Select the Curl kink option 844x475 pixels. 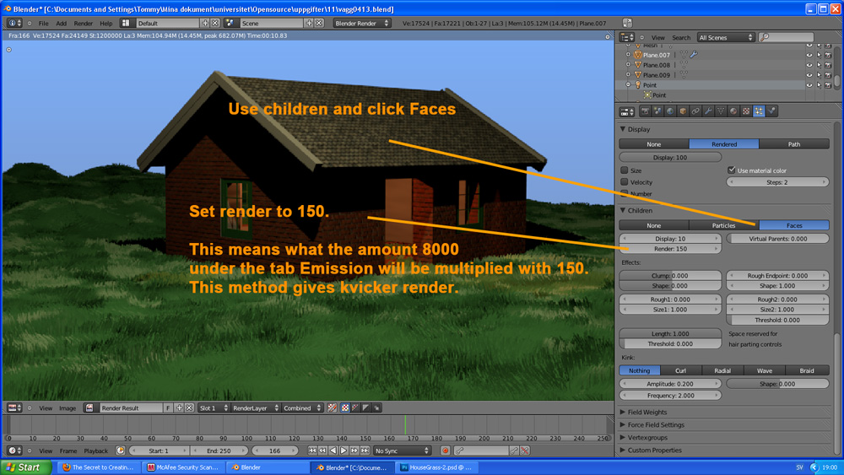pyautogui.click(x=681, y=370)
